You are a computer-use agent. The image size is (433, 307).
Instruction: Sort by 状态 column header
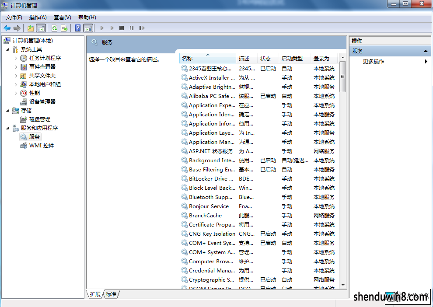click(268, 58)
